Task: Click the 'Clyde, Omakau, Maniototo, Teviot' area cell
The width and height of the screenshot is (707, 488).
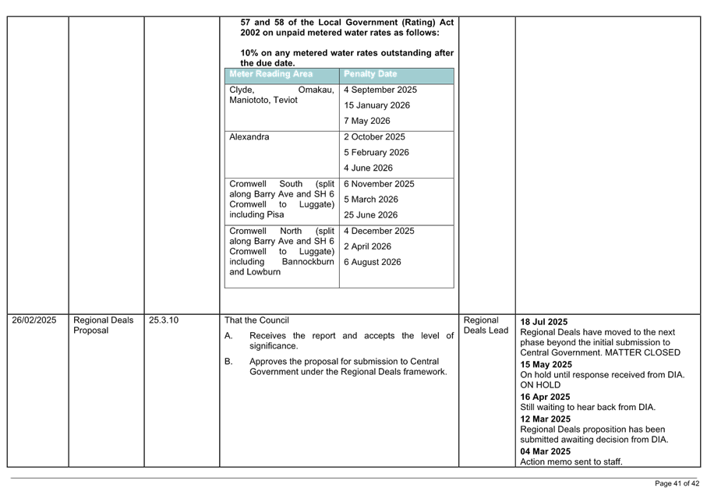Action: 281,95
